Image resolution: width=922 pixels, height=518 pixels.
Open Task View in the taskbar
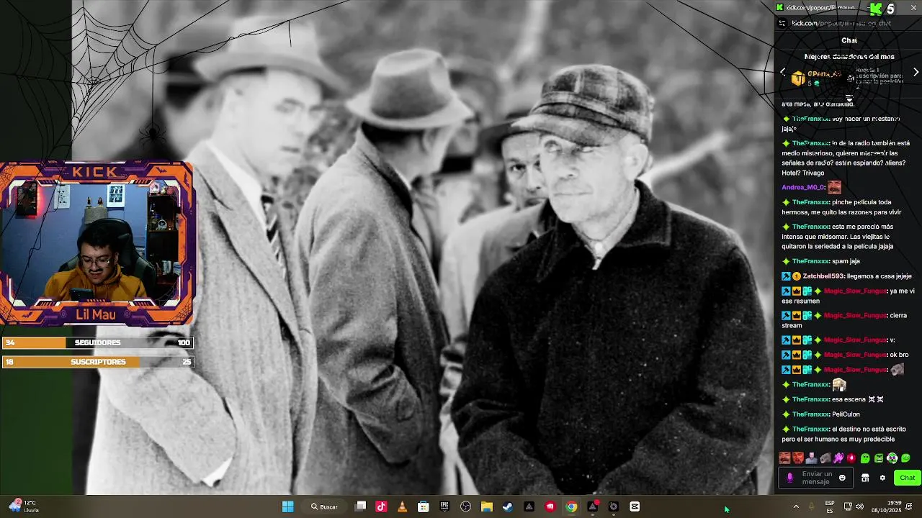(361, 506)
